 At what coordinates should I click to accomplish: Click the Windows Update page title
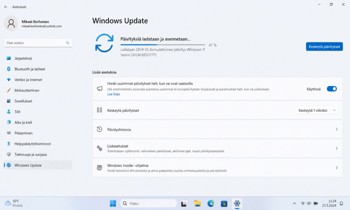coord(120,21)
